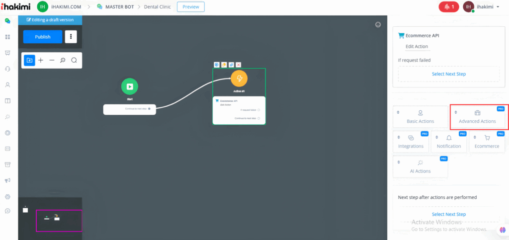
Task: Click Start node 'Continue to next step' connector
Action: point(149,108)
